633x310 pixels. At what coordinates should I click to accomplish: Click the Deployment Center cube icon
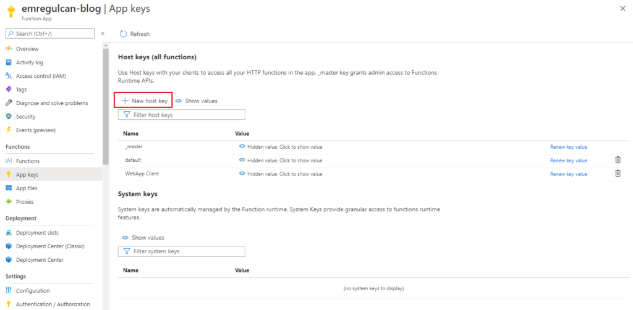(x=9, y=259)
